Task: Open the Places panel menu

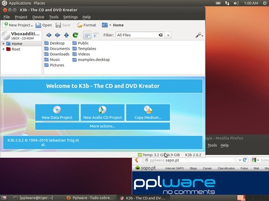Action: click(x=39, y=3)
